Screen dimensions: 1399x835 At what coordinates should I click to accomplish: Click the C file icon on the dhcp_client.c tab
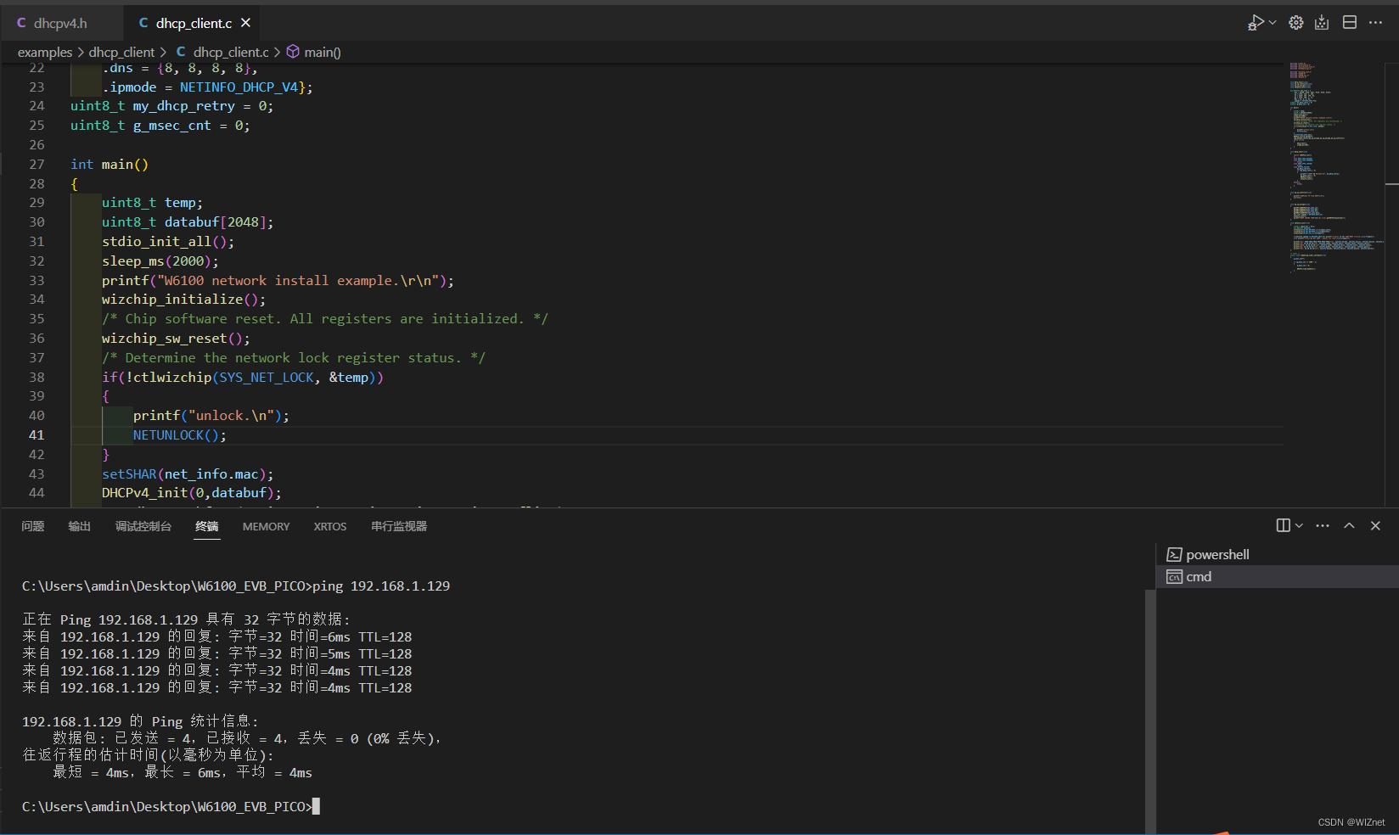click(x=143, y=23)
